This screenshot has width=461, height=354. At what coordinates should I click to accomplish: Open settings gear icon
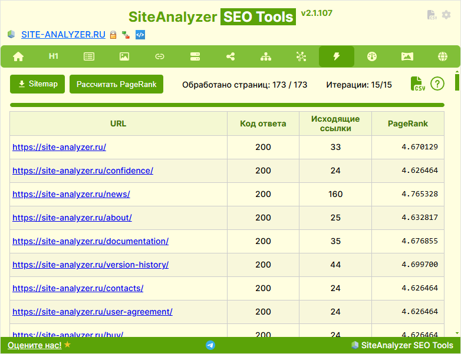click(446, 15)
